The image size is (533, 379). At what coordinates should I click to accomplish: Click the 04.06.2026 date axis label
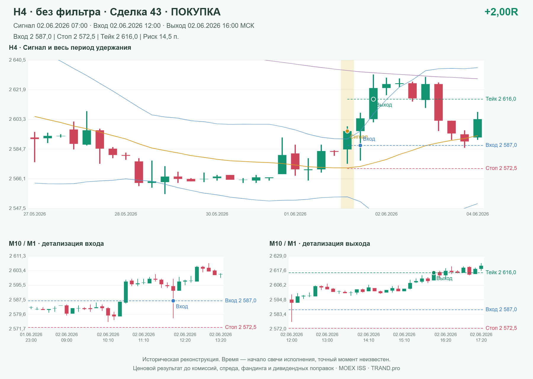coord(478,214)
